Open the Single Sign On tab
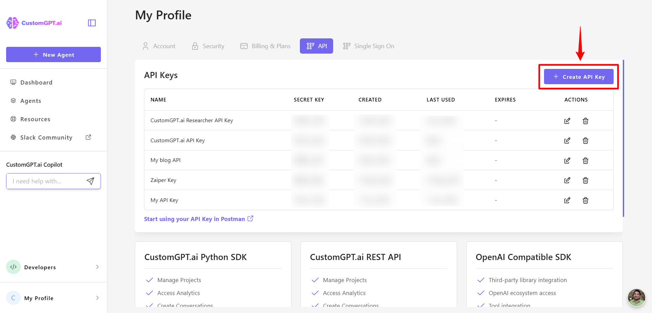Screen dimensions: 652x313 click(369, 46)
